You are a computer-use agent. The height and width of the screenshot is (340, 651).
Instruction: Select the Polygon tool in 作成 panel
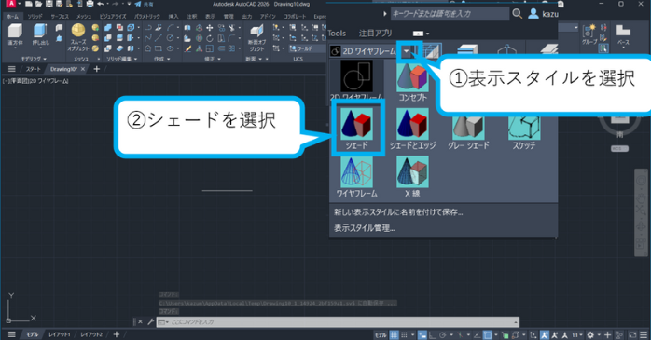click(147, 48)
